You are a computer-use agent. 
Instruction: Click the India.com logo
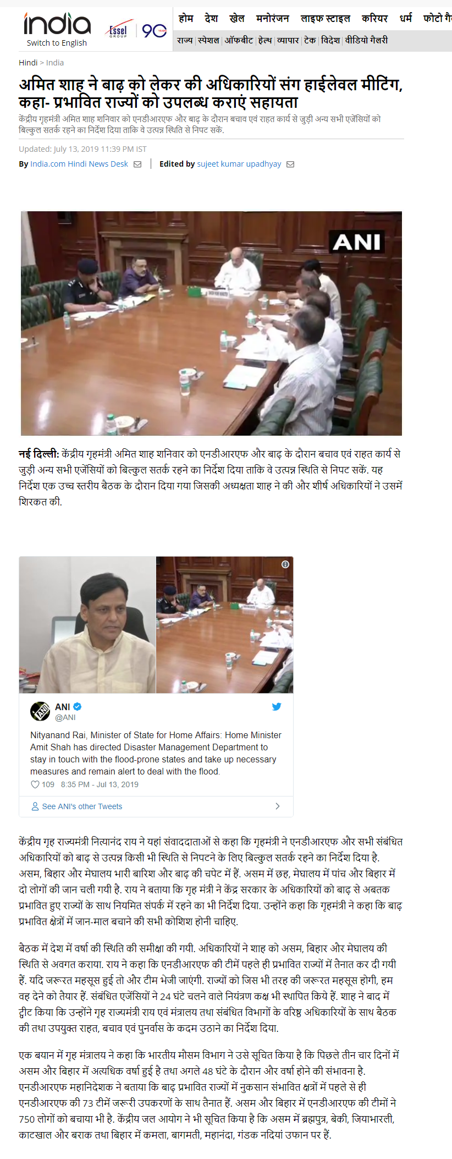tap(57, 24)
